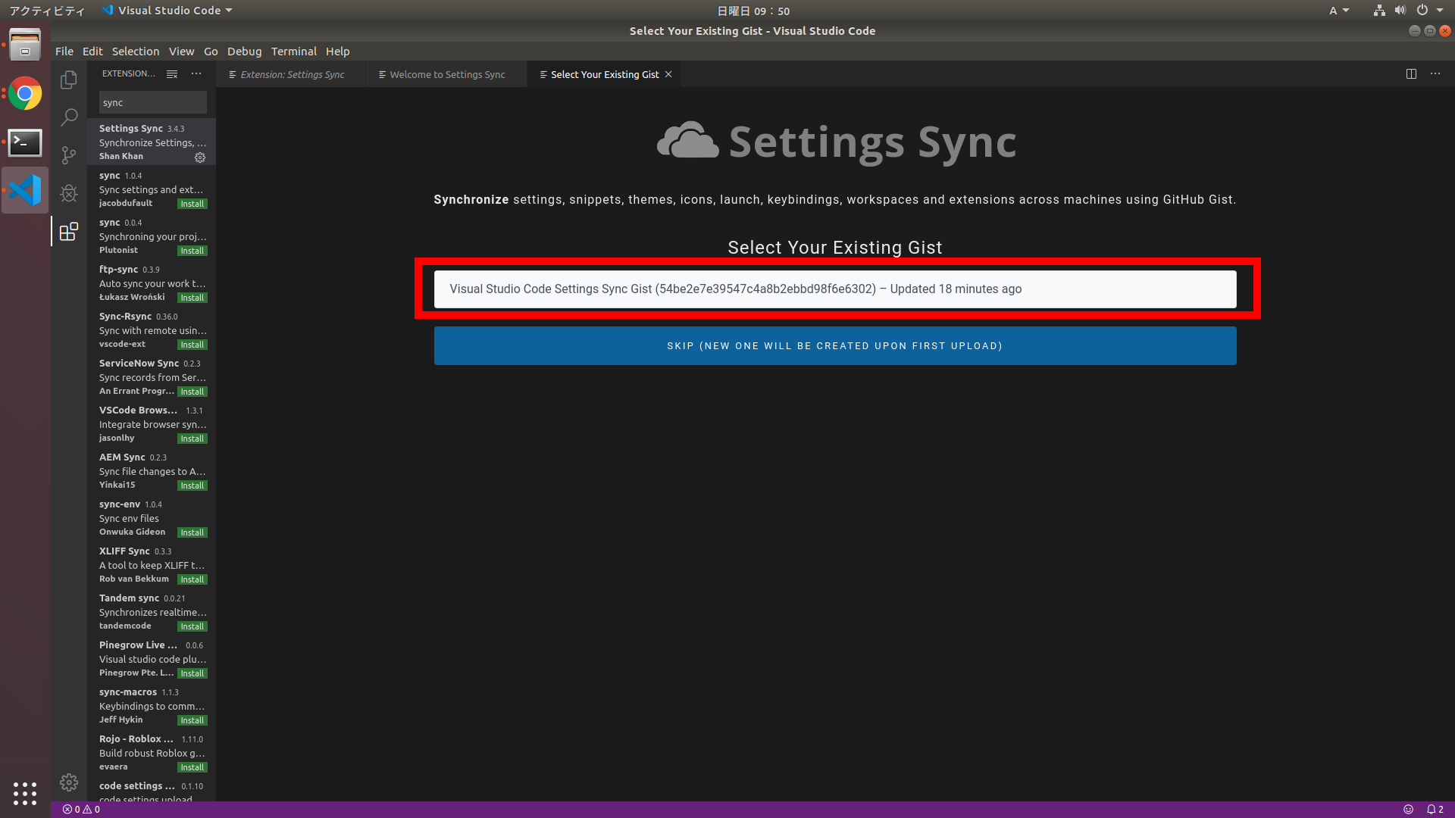Open the Explorer view in the activity bar
The height and width of the screenshot is (818, 1455).
click(x=69, y=80)
